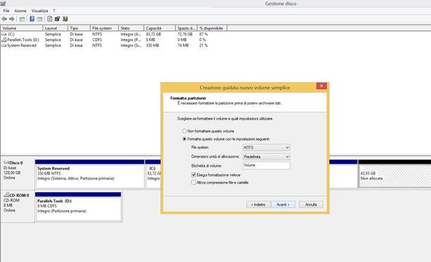Click the '87 %' available cell
This screenshot has height=262, width=431.
(203, 35)
